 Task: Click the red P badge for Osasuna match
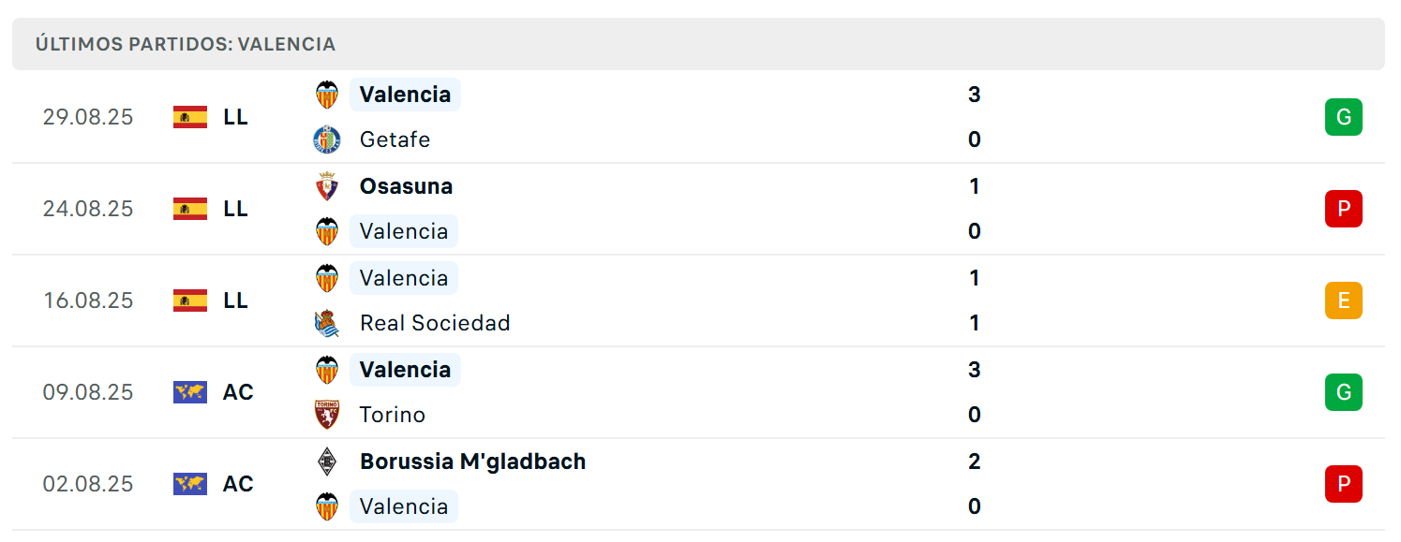point(1343,209)
